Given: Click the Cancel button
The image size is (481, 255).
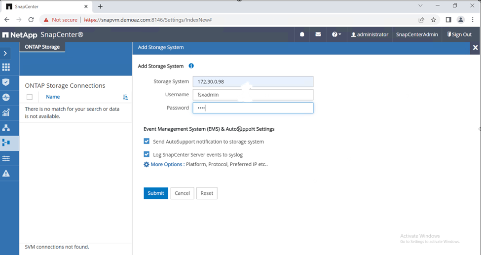Looking at the screenshot, I should click(x=182, y=193).
